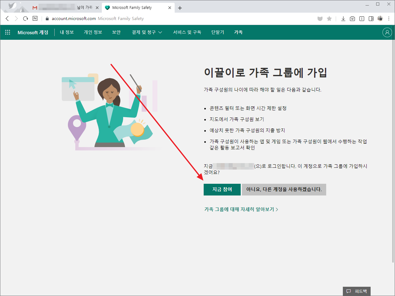Click the N start page icon

[x=35, y=18]
